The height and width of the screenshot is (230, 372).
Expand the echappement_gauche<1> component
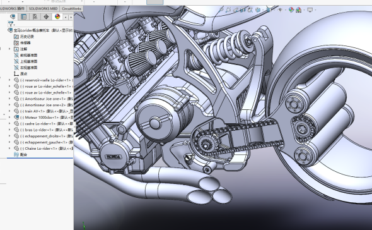(9, 142)
